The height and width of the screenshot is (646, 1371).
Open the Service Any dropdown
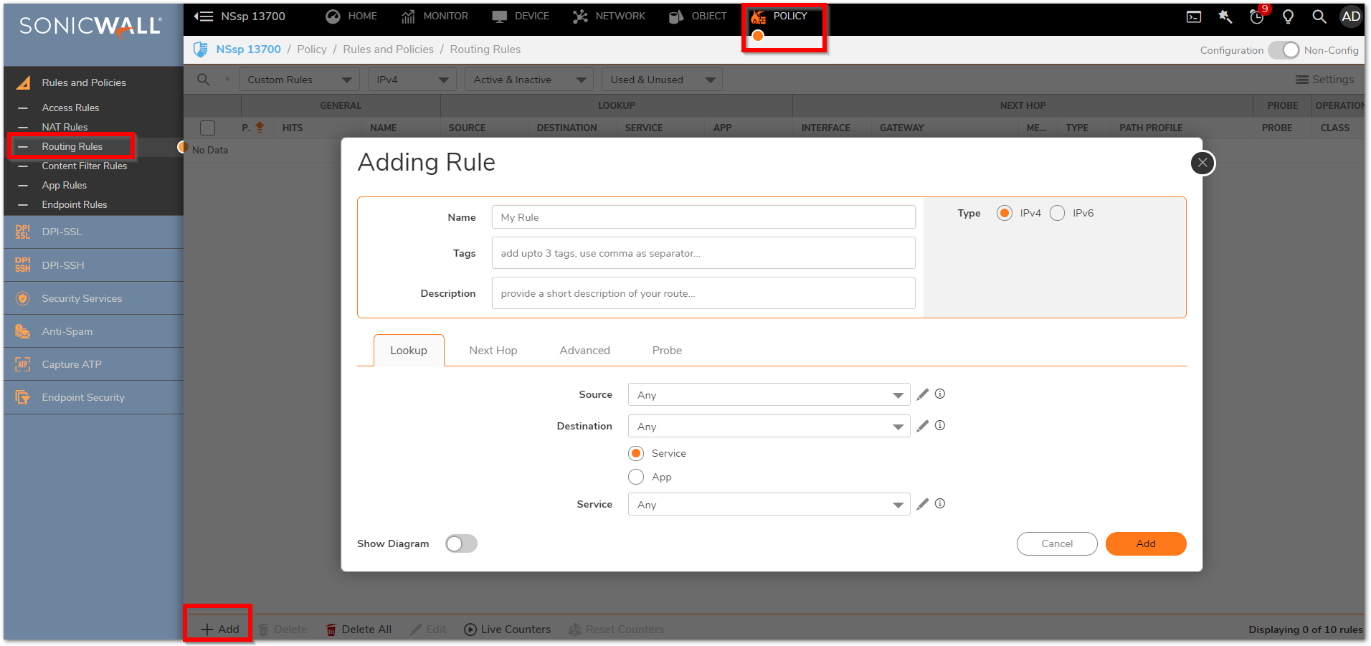click(x=769, y=504)
